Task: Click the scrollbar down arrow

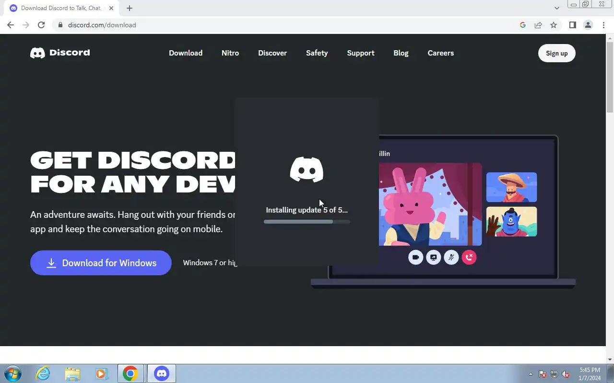Action: tap(610, 360)
